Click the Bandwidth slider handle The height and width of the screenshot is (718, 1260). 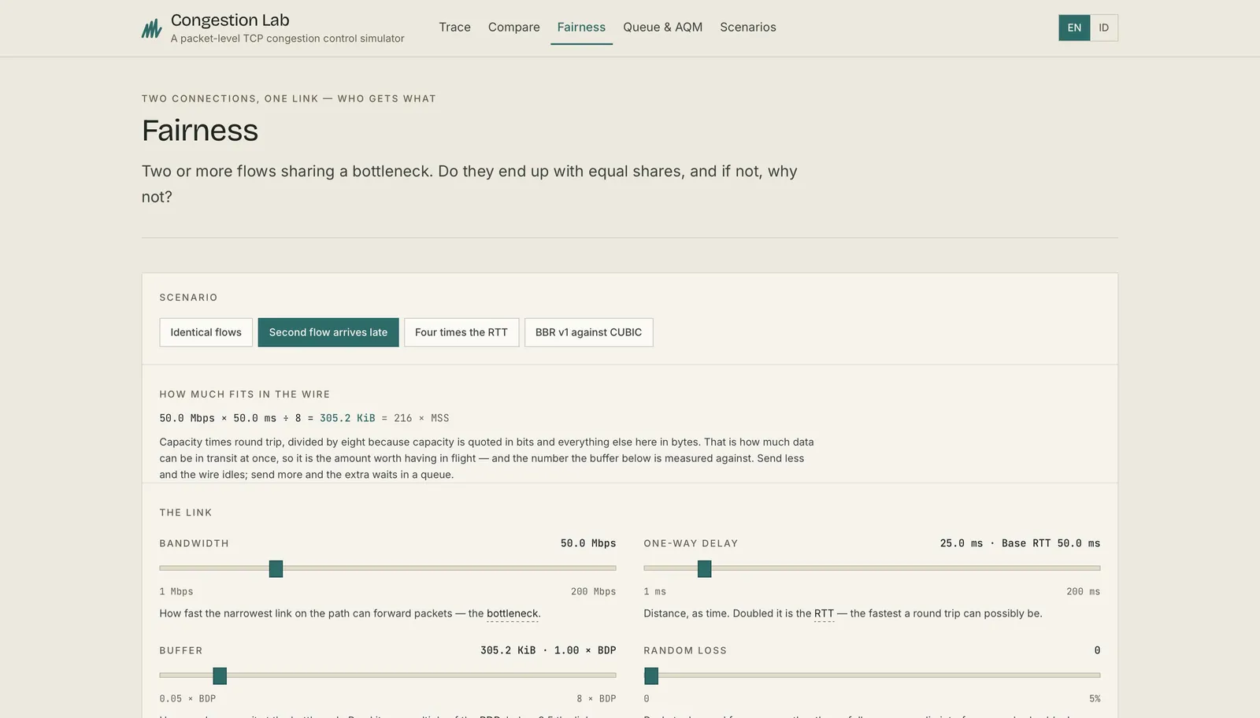click(x=276, y=568)
